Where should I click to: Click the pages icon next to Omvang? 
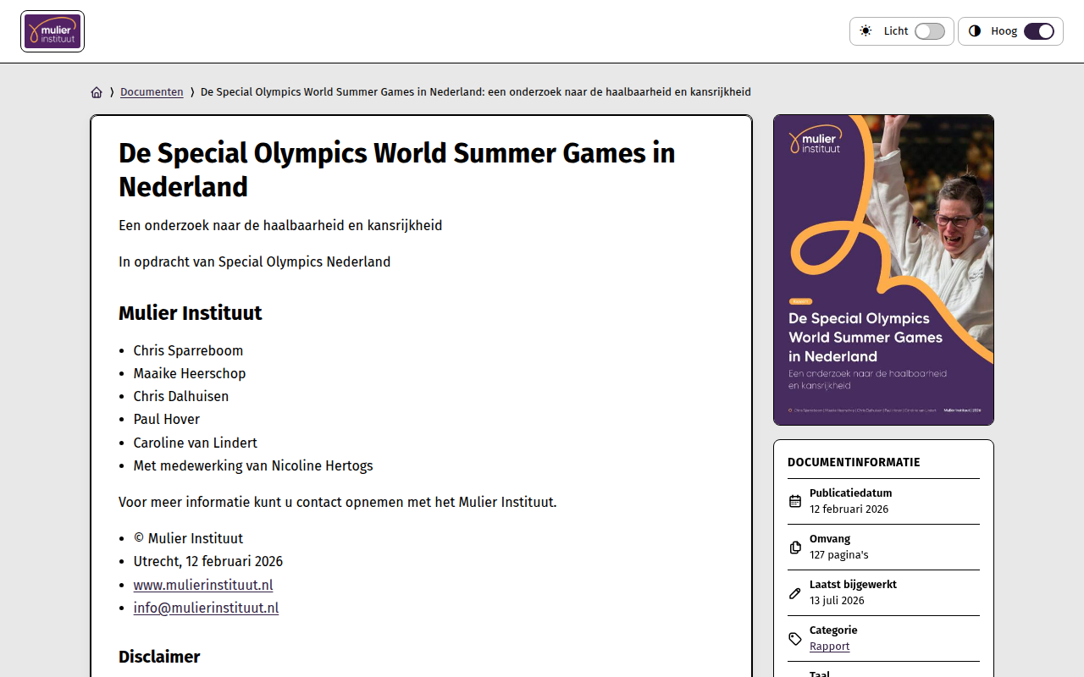coord(795,547)
